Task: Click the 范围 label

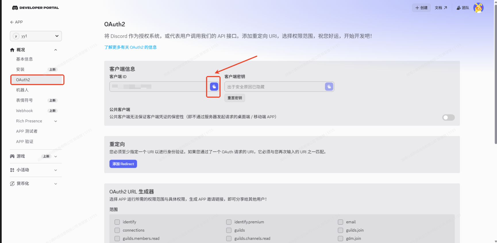Action: click(113, 210)
